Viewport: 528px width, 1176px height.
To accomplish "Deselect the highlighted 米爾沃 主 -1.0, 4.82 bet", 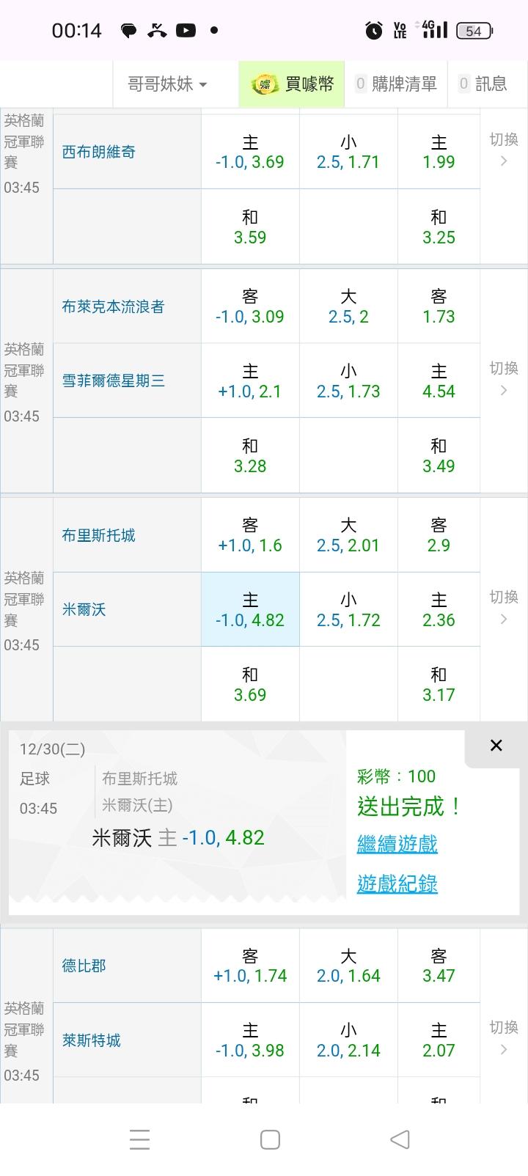I will 250,609.
